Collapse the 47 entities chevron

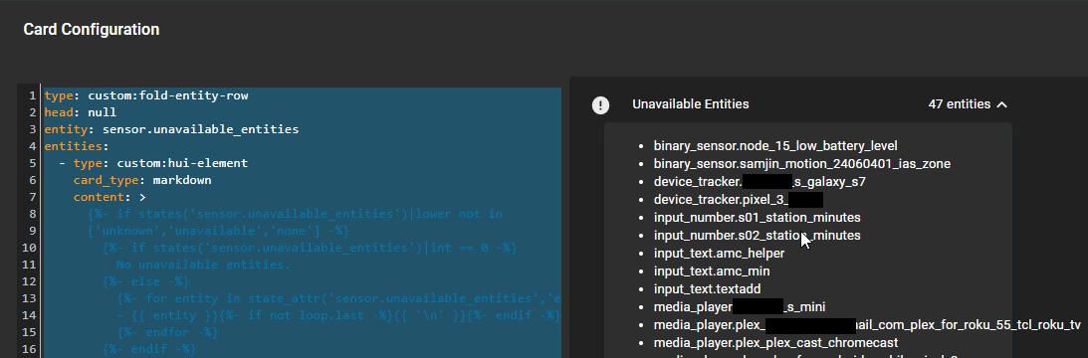click(x=1001, y=104)
